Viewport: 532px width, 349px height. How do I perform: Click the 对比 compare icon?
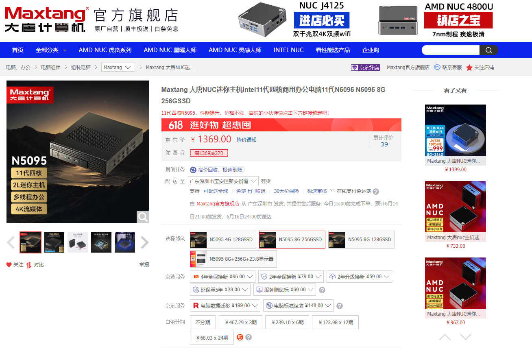point(29,265)
